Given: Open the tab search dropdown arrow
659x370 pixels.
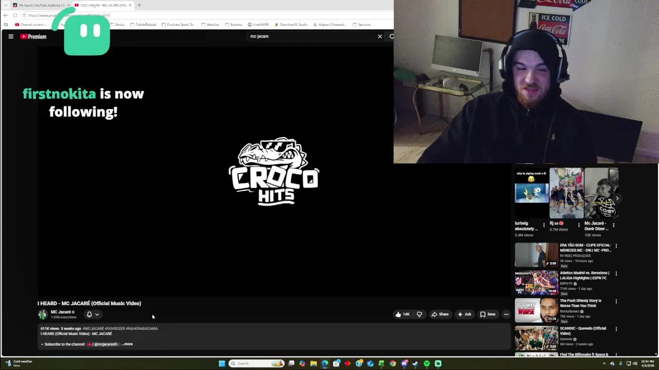Looking at the screenshot, I should click(6, 5).
